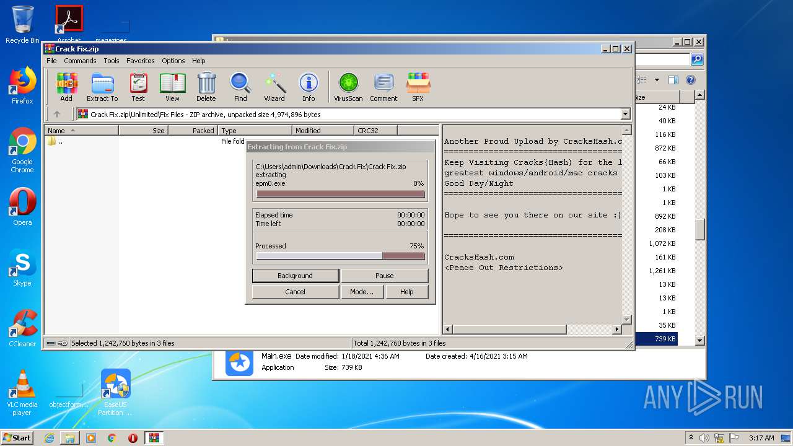This screenshot has width=793, height=446.
Task: Open Recycle Bin on the desktop
Action: pos(22,25)
